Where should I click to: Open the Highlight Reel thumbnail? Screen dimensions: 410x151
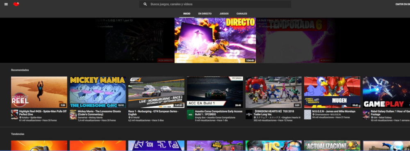(39, 92)
